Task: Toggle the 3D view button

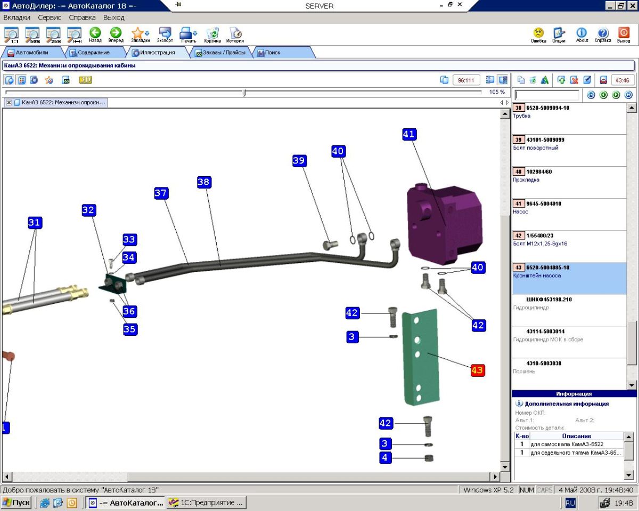Action: [86, 80]
